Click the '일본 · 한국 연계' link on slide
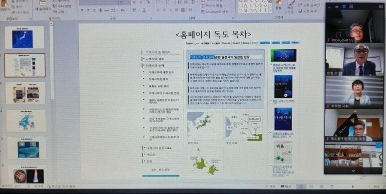The image size is (386, 194). pyautogui.click(x=160, y=170)
